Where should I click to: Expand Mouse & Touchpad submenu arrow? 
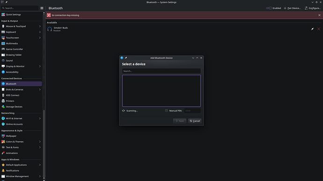[40, 26]
